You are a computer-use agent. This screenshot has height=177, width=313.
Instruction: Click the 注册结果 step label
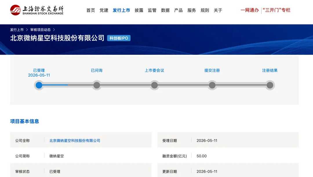point(270,70)
